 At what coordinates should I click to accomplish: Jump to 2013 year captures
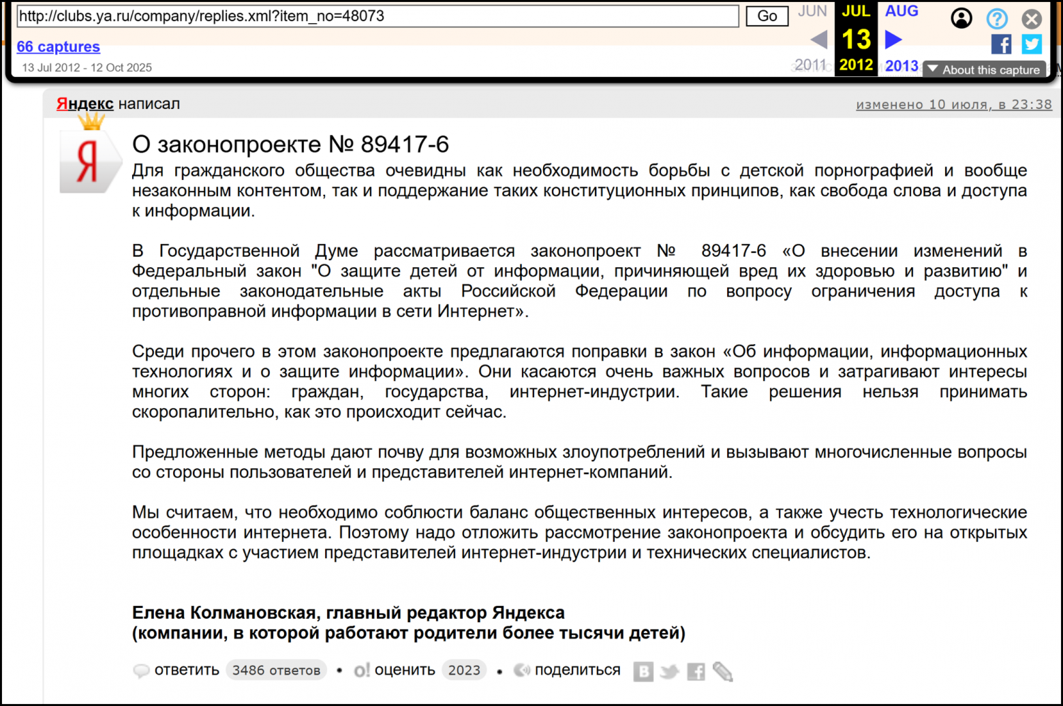pos(902,65)
